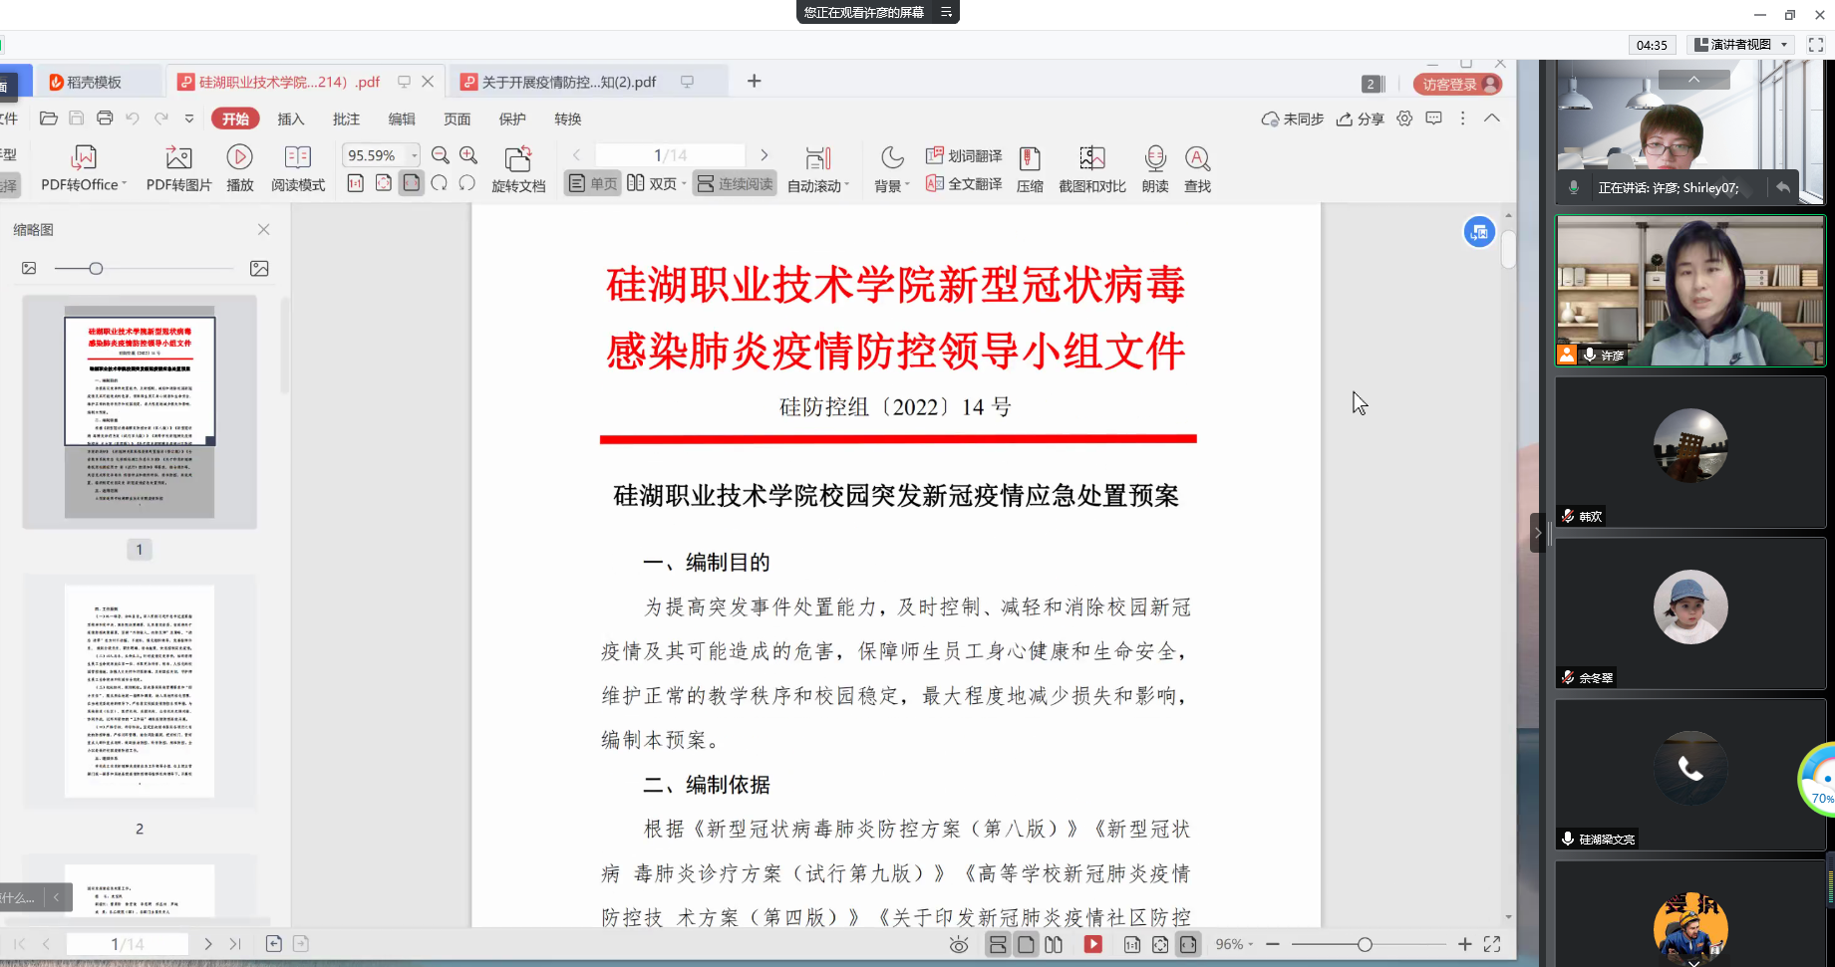This screenshot has width=1835, height=967.
Task: Toggle 单页 single page view
Action: pos(593,184)
